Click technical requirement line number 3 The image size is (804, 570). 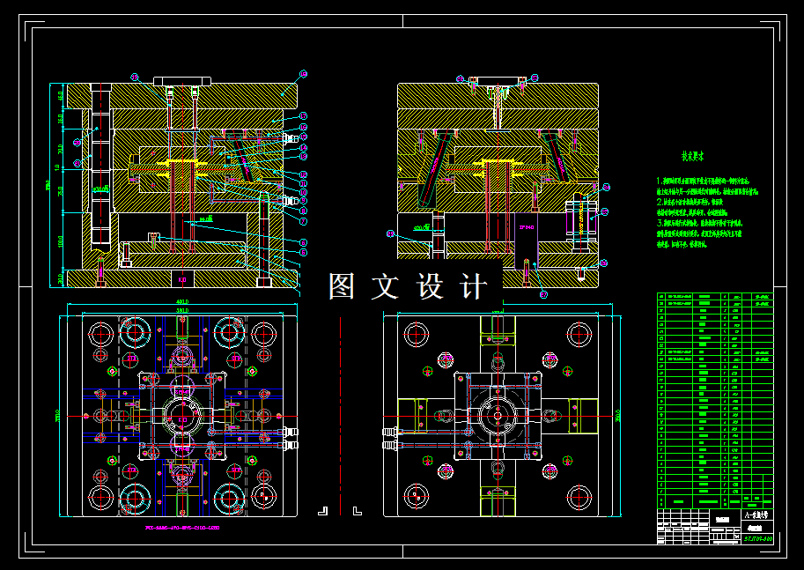(x=699, y=223)
